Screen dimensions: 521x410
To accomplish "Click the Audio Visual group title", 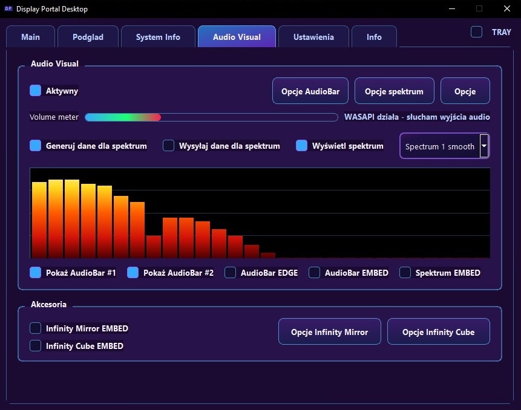I will tap(54, 63).
